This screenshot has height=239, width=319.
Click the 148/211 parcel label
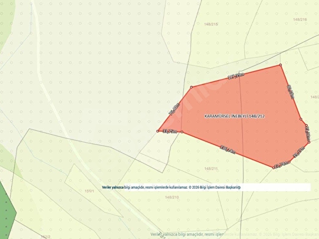[211, 168]
